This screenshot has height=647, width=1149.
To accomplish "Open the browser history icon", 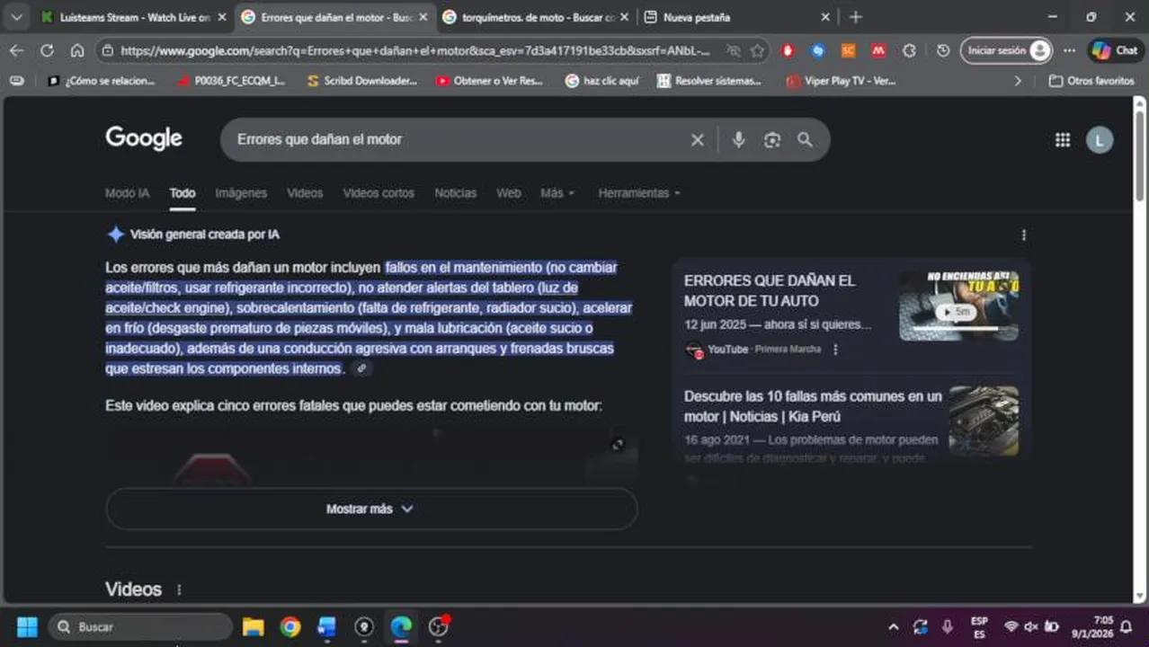I will click(942, 51).
